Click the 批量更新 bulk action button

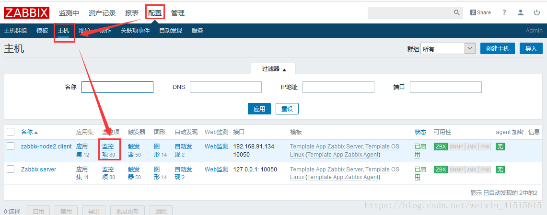(x=128, y=211)
